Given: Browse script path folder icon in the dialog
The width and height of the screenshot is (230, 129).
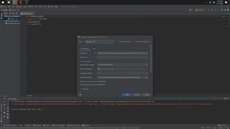Looking at the screenshot, I should click(x=147, y=53).
